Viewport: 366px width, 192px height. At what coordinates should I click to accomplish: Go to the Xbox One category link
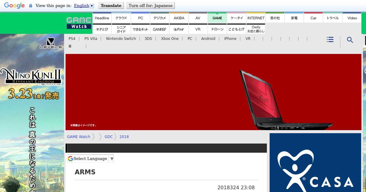[170, 39]
